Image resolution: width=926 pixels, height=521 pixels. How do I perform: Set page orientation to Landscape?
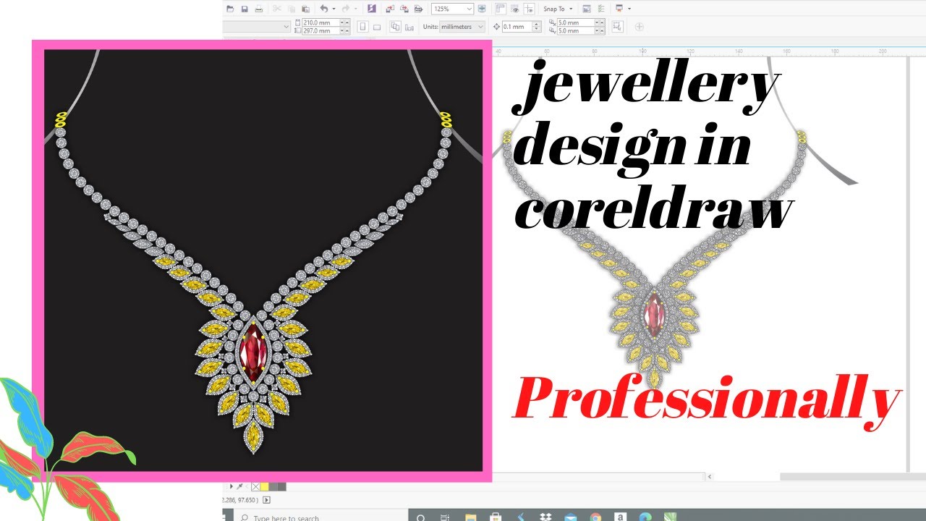tap(376, 27)
